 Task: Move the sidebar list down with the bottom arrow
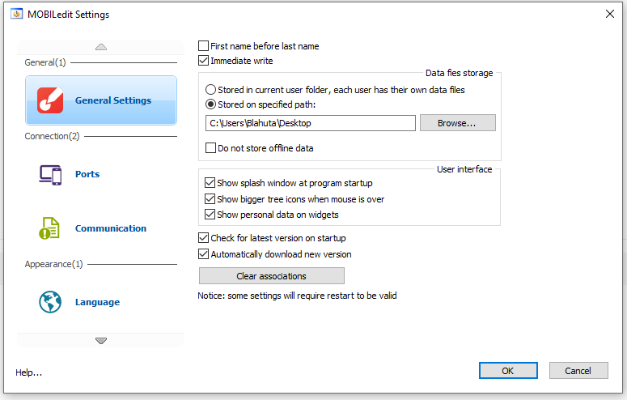tap(101, 341)
